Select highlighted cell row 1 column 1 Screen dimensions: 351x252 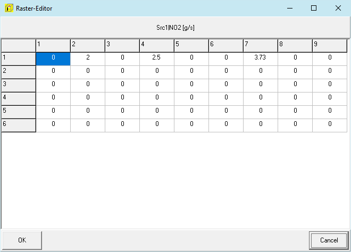[53, 59]
